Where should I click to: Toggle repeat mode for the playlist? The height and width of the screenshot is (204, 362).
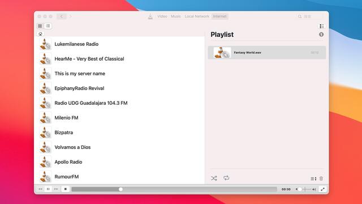[226, 178]
